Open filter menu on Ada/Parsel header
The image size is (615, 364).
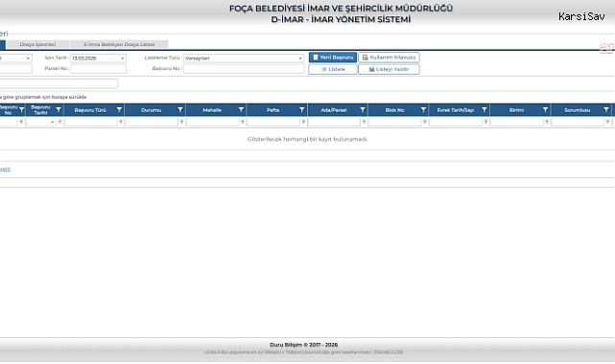pyautogui.click(x=363, y=110)
